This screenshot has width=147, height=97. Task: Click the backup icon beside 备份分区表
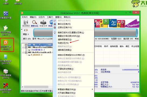[55, 24]
